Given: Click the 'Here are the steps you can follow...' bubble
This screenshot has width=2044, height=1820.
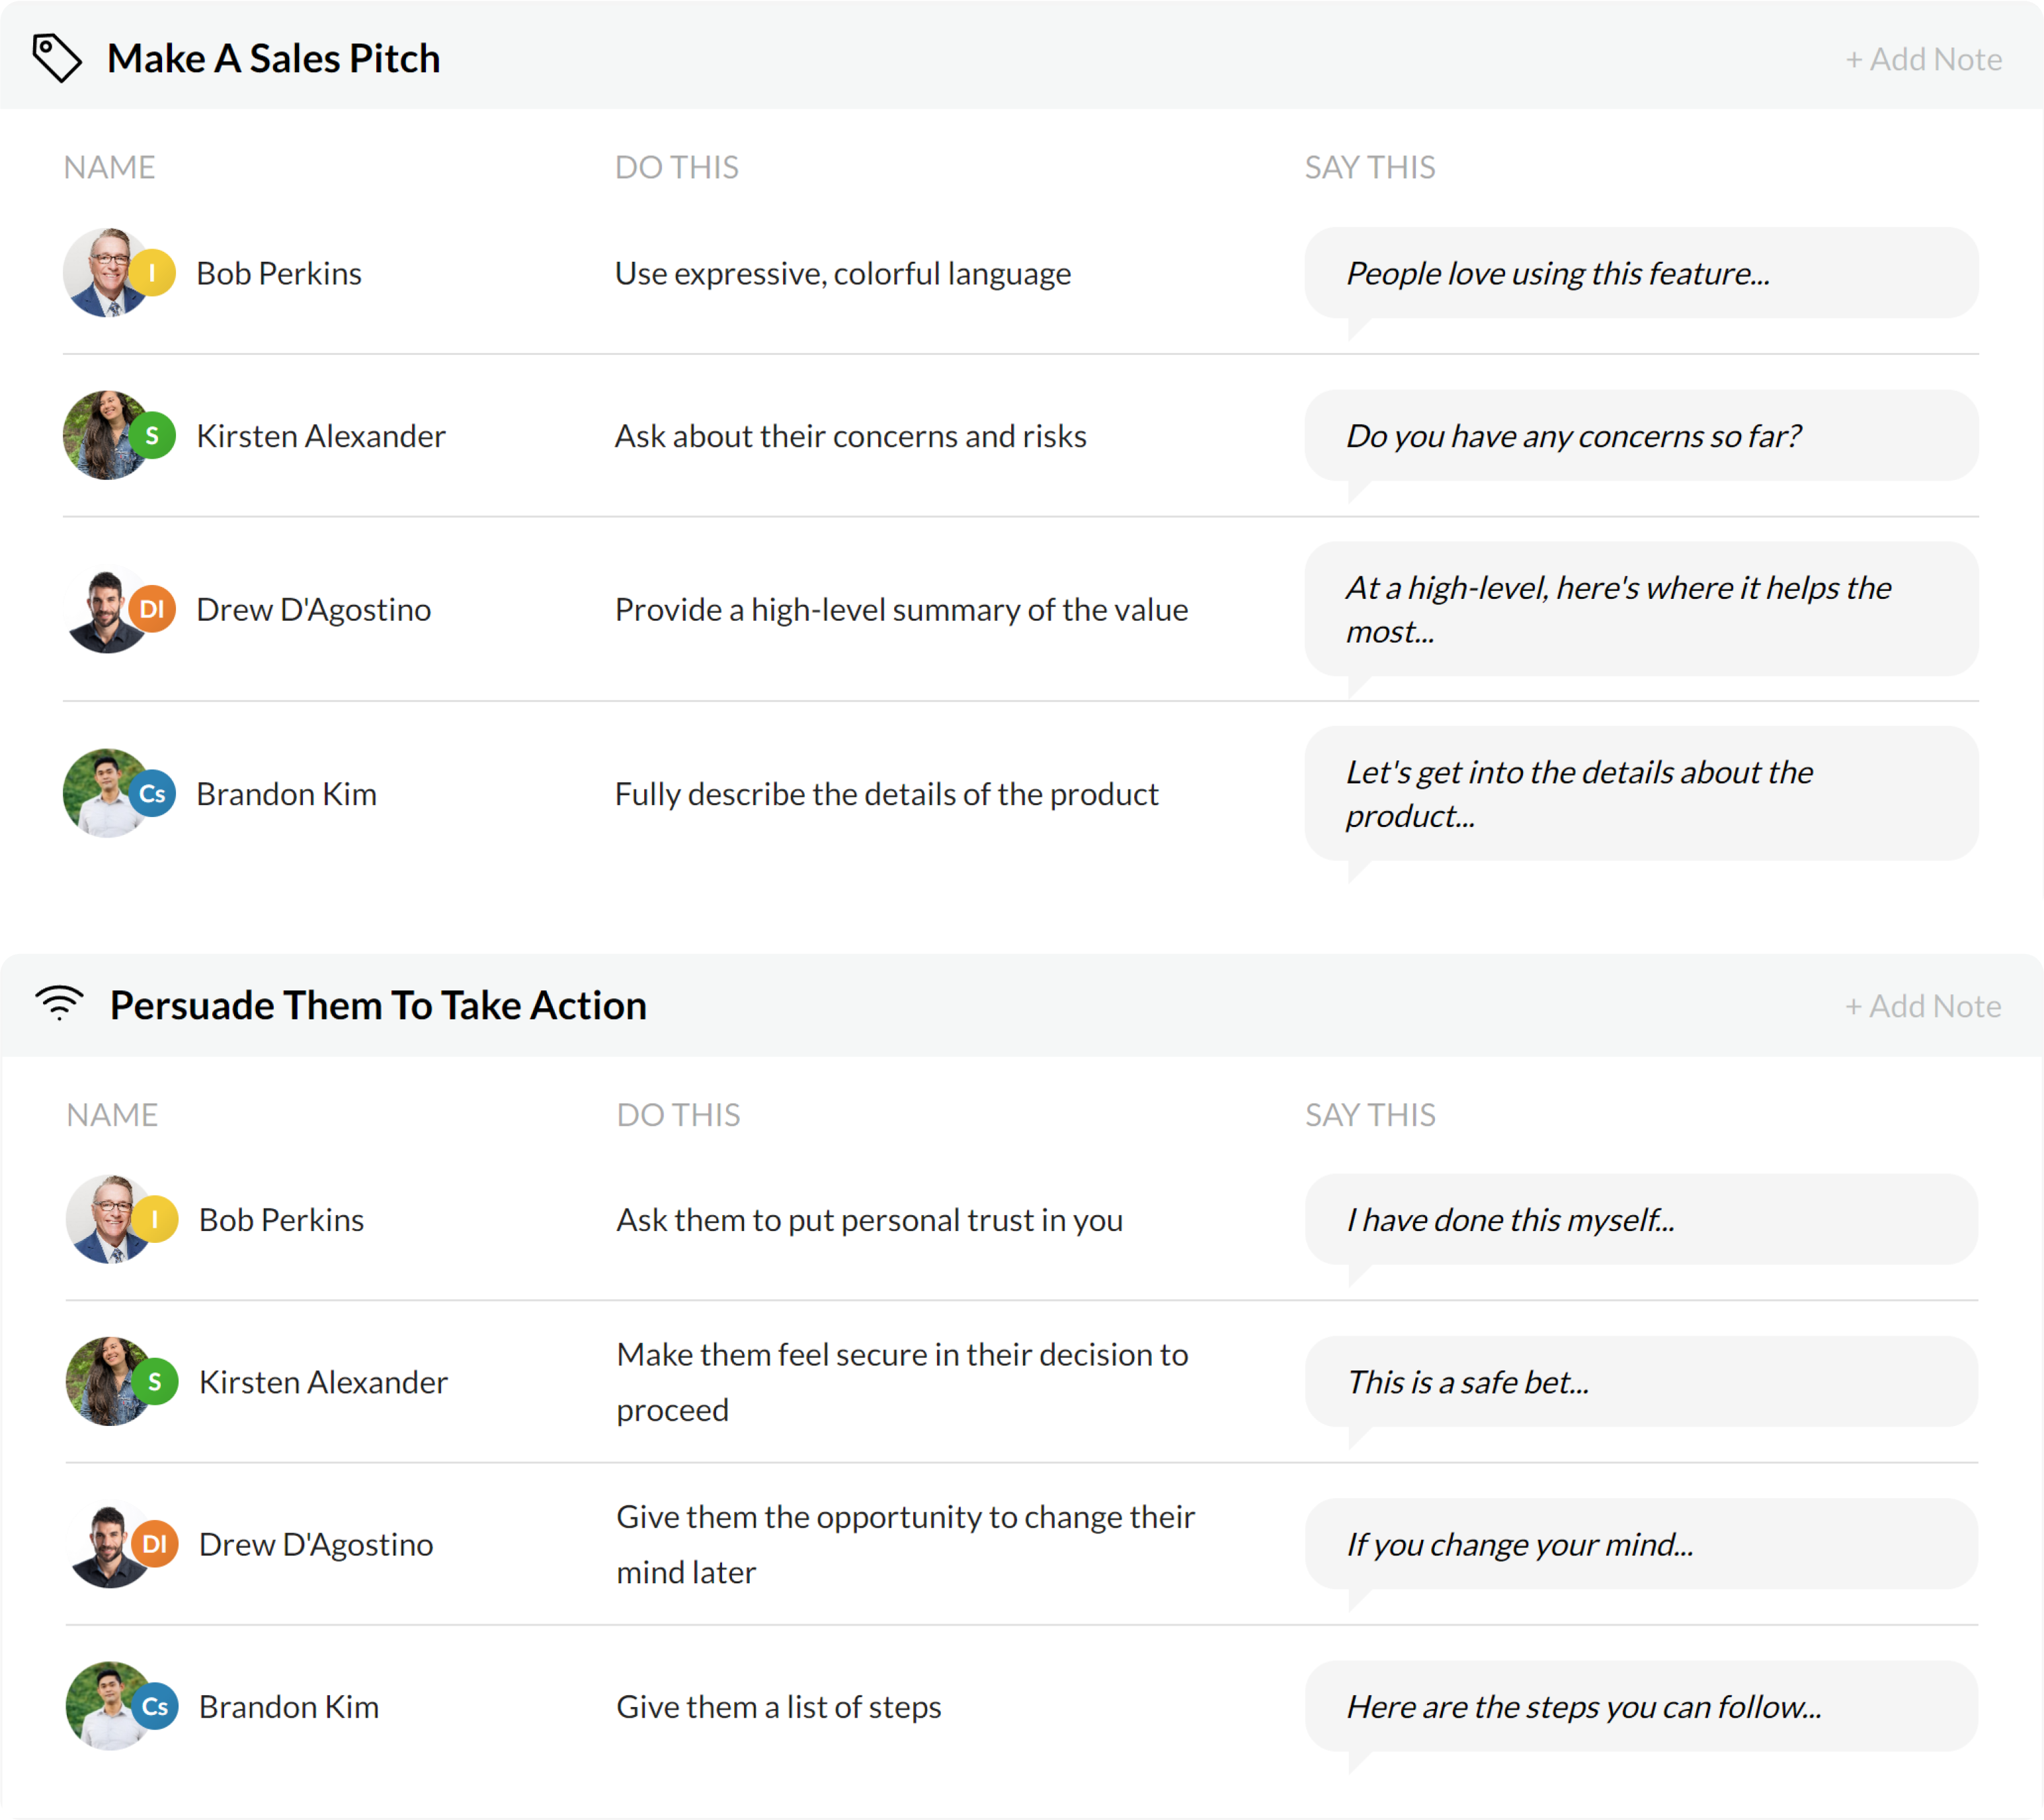Looking at the screenshot, I should coord(1640,1706).
